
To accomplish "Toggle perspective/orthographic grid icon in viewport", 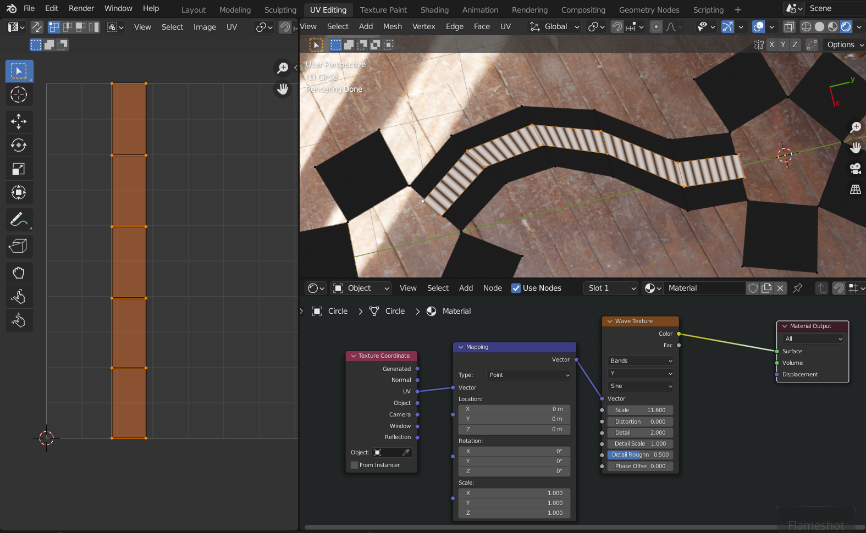I will tap(855, 190).
